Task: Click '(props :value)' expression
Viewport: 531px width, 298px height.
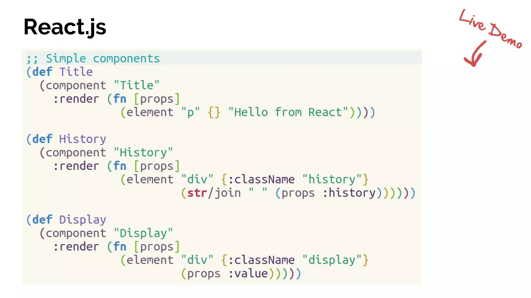Action: [x=227, y=273]
